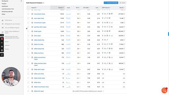Open the support chat widget
This screenshot has height=95, width=169.
click(x=164, y=90)
